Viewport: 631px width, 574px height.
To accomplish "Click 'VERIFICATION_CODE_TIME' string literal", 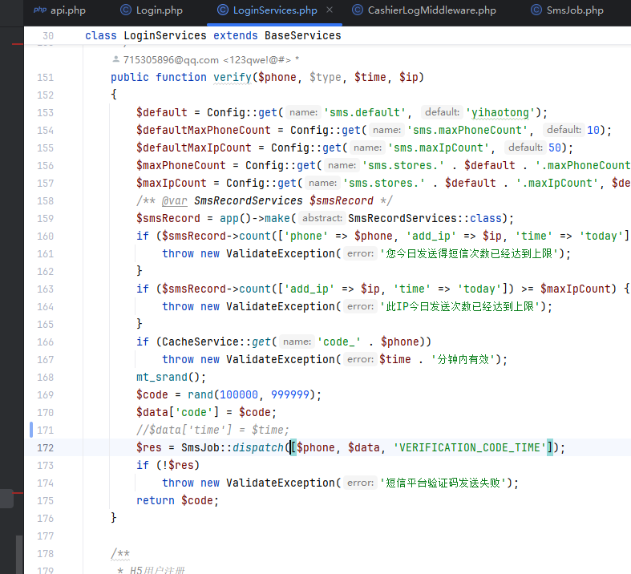I will click(469, 447).
